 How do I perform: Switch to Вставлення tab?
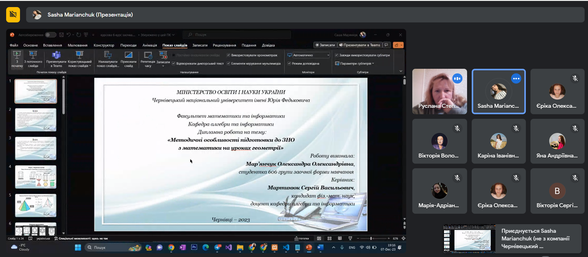tap(52, 45)
